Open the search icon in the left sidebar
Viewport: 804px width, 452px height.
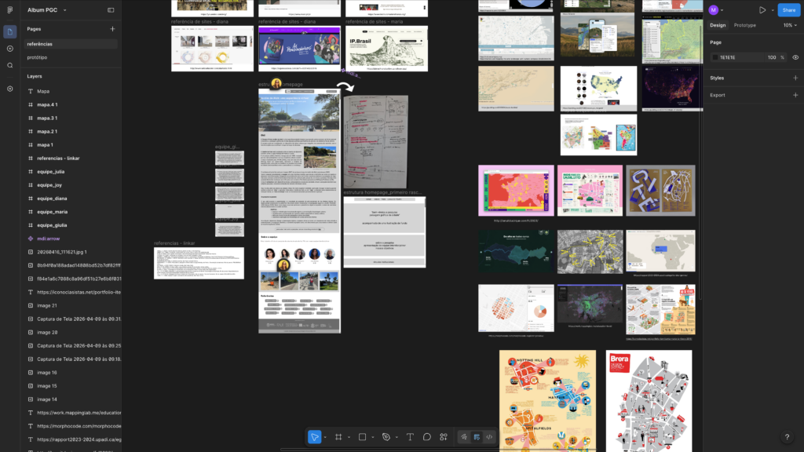10,65
